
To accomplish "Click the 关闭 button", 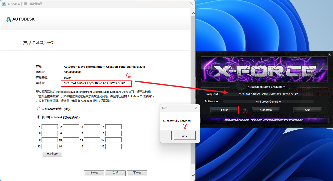I will click(116, 173).
